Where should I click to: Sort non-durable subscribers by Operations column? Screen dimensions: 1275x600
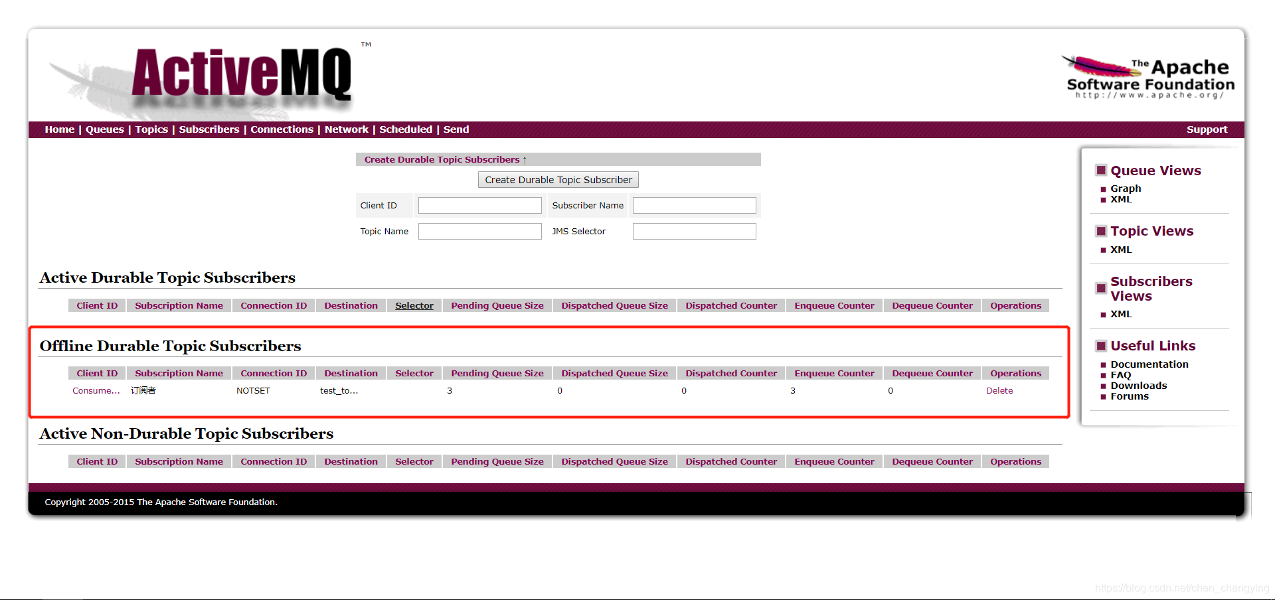coord(1015,461)
